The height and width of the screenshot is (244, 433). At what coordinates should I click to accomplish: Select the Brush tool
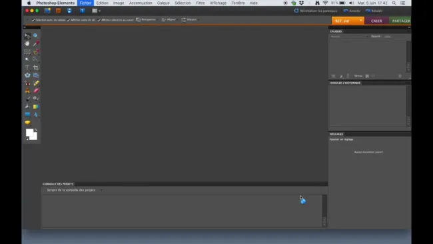tap(27, 99)
